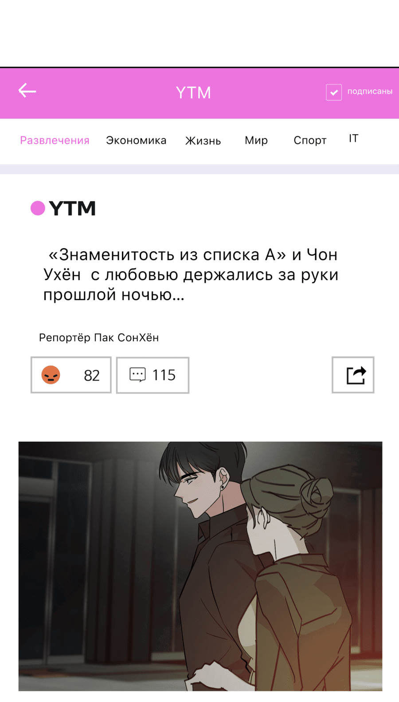Viewport: 399px width, 702px height.
Task: Open comments via speech bubble icon
Action: (x=137, y=375)
